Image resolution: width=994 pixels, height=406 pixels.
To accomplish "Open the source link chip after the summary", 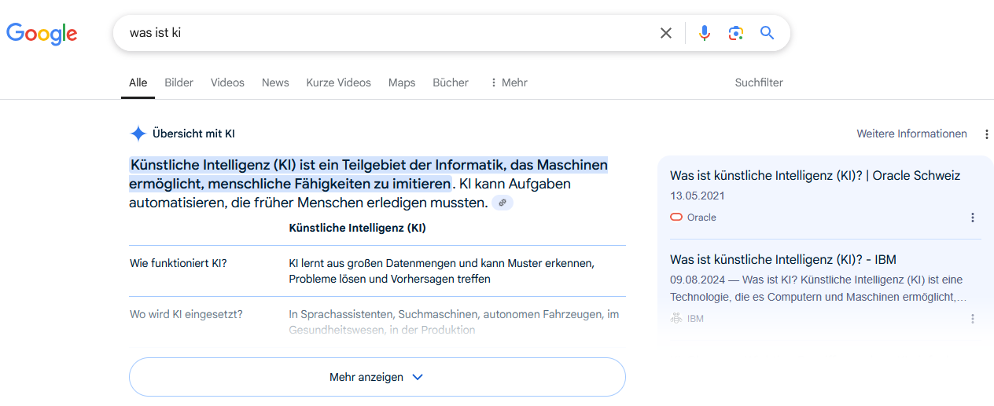I will [503, 203].
